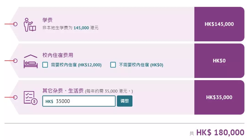
Task: Click the tuition teacher-with-book icon
Action: pos(30,25)
